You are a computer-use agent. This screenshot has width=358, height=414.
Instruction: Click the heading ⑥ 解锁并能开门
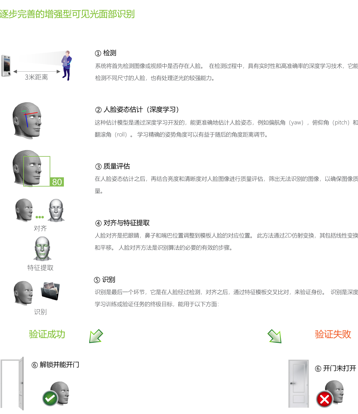[55, 365]
